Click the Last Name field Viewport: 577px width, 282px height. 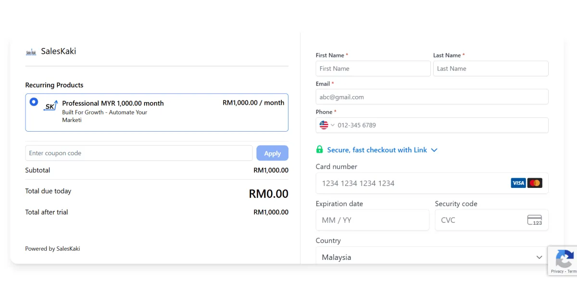pyautogui.click(x=490, y=69)
